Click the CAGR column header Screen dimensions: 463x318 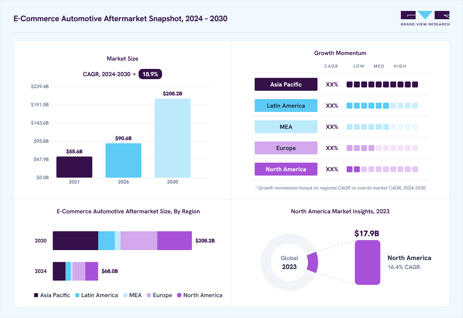331,66
